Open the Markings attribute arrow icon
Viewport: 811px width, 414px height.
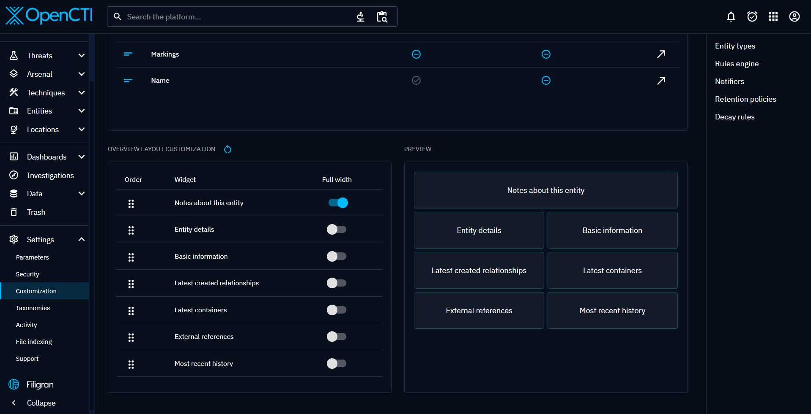pos(661,54)
